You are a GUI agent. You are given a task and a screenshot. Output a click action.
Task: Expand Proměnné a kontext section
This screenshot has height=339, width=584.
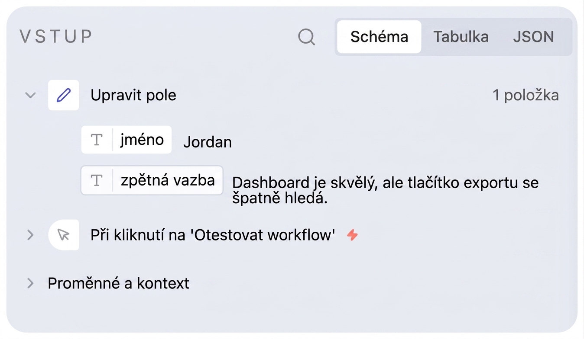coord(30,283)
